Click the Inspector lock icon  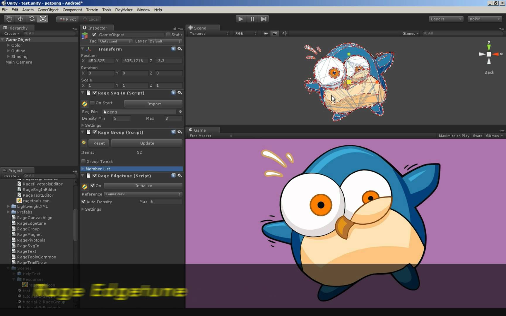(174, 28)
